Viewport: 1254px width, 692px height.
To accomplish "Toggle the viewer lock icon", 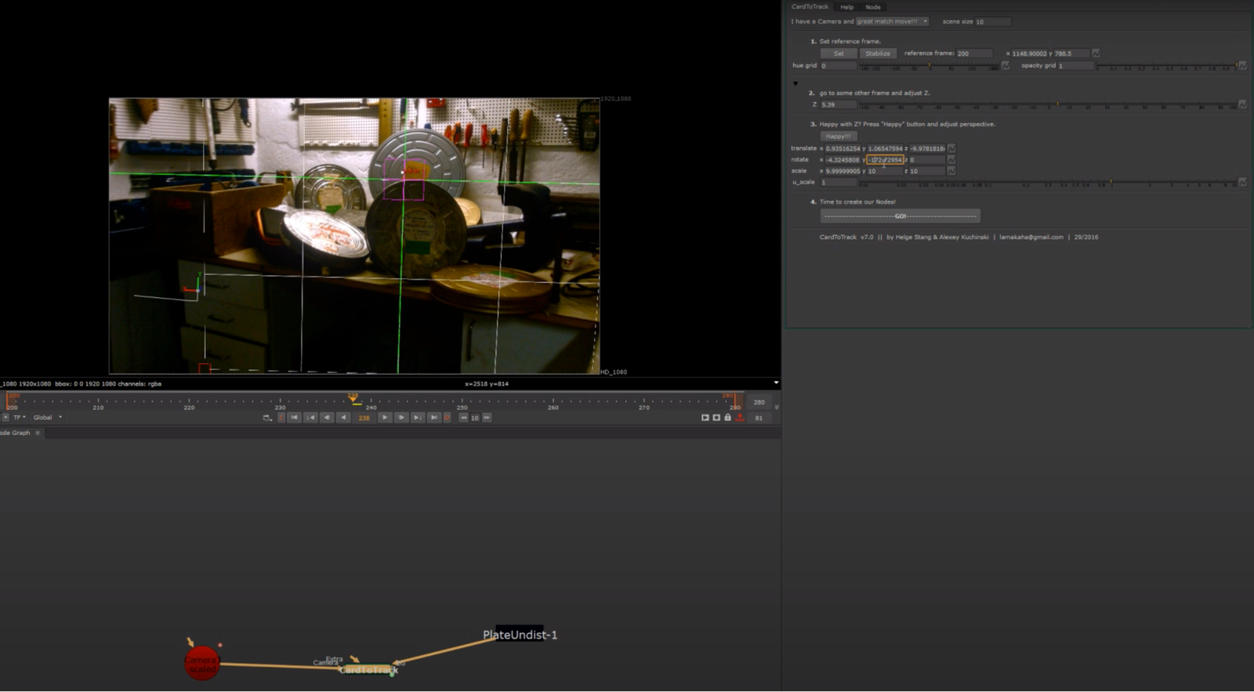I will point(727,418).
